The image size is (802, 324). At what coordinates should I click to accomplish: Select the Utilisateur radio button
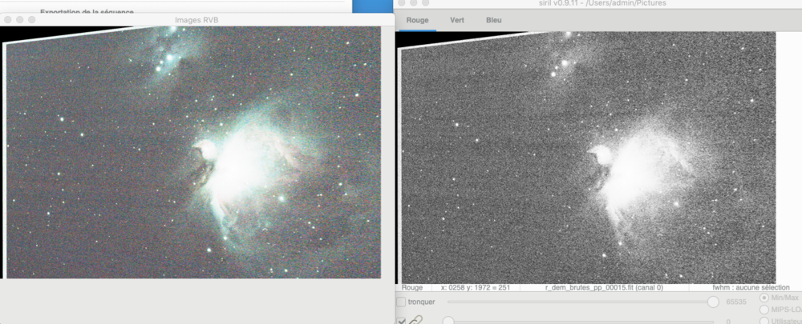764,321
